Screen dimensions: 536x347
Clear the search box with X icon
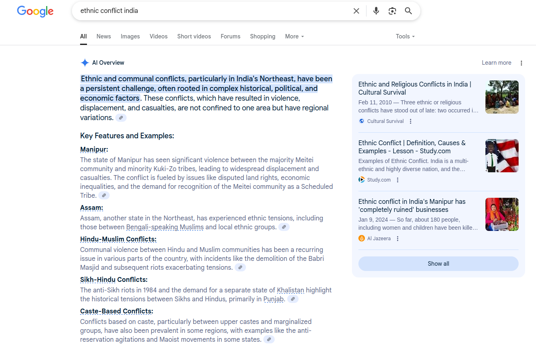point(356,11)
